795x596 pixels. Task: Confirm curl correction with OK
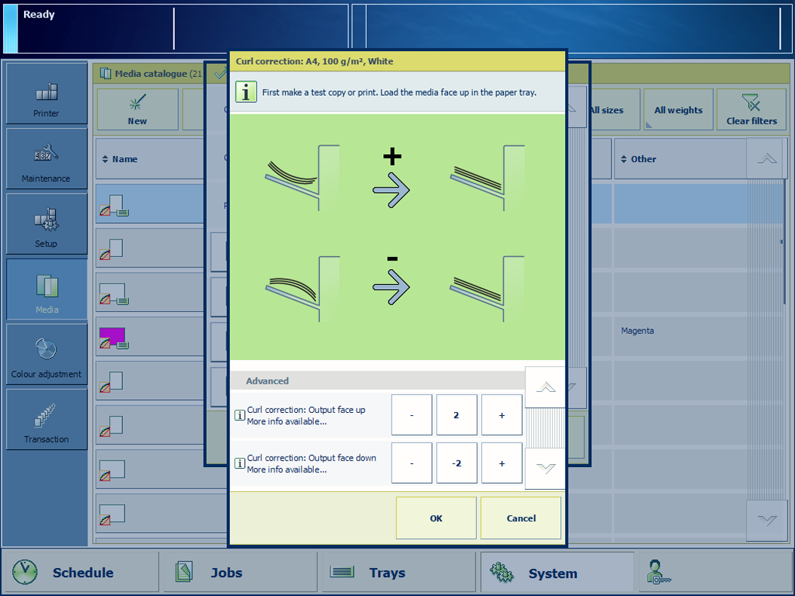click(x=436, y=518)
